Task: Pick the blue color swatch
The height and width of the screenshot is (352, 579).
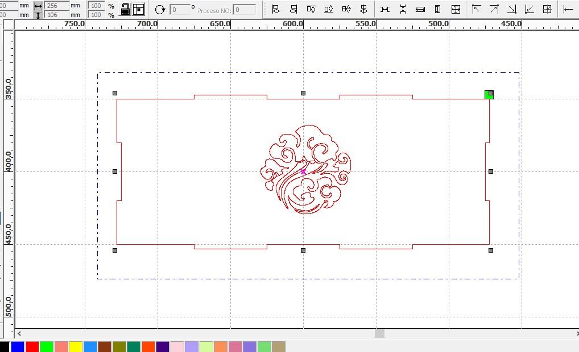Action: 18,346
